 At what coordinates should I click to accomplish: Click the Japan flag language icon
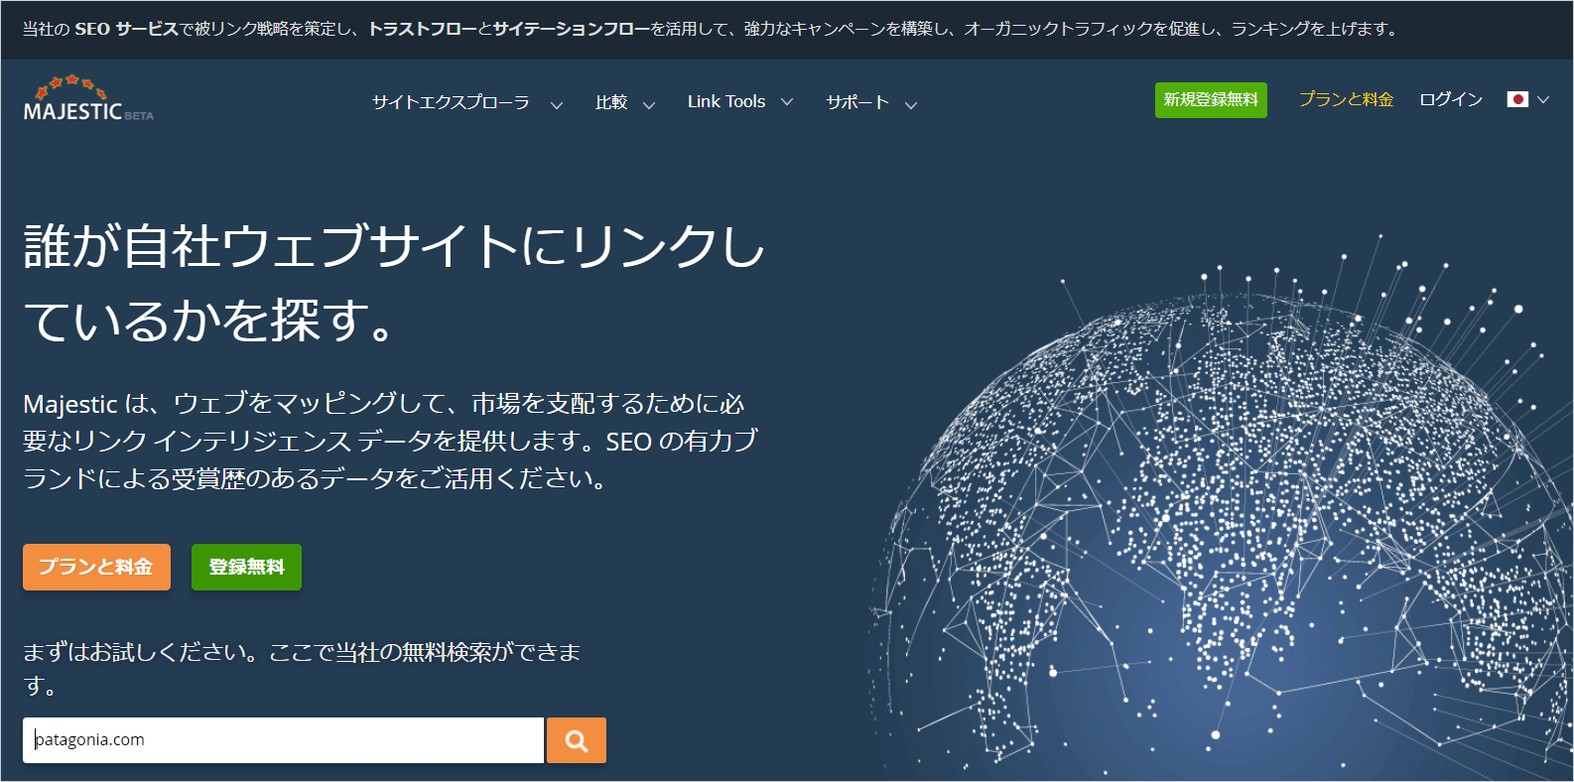point(1516,99)
